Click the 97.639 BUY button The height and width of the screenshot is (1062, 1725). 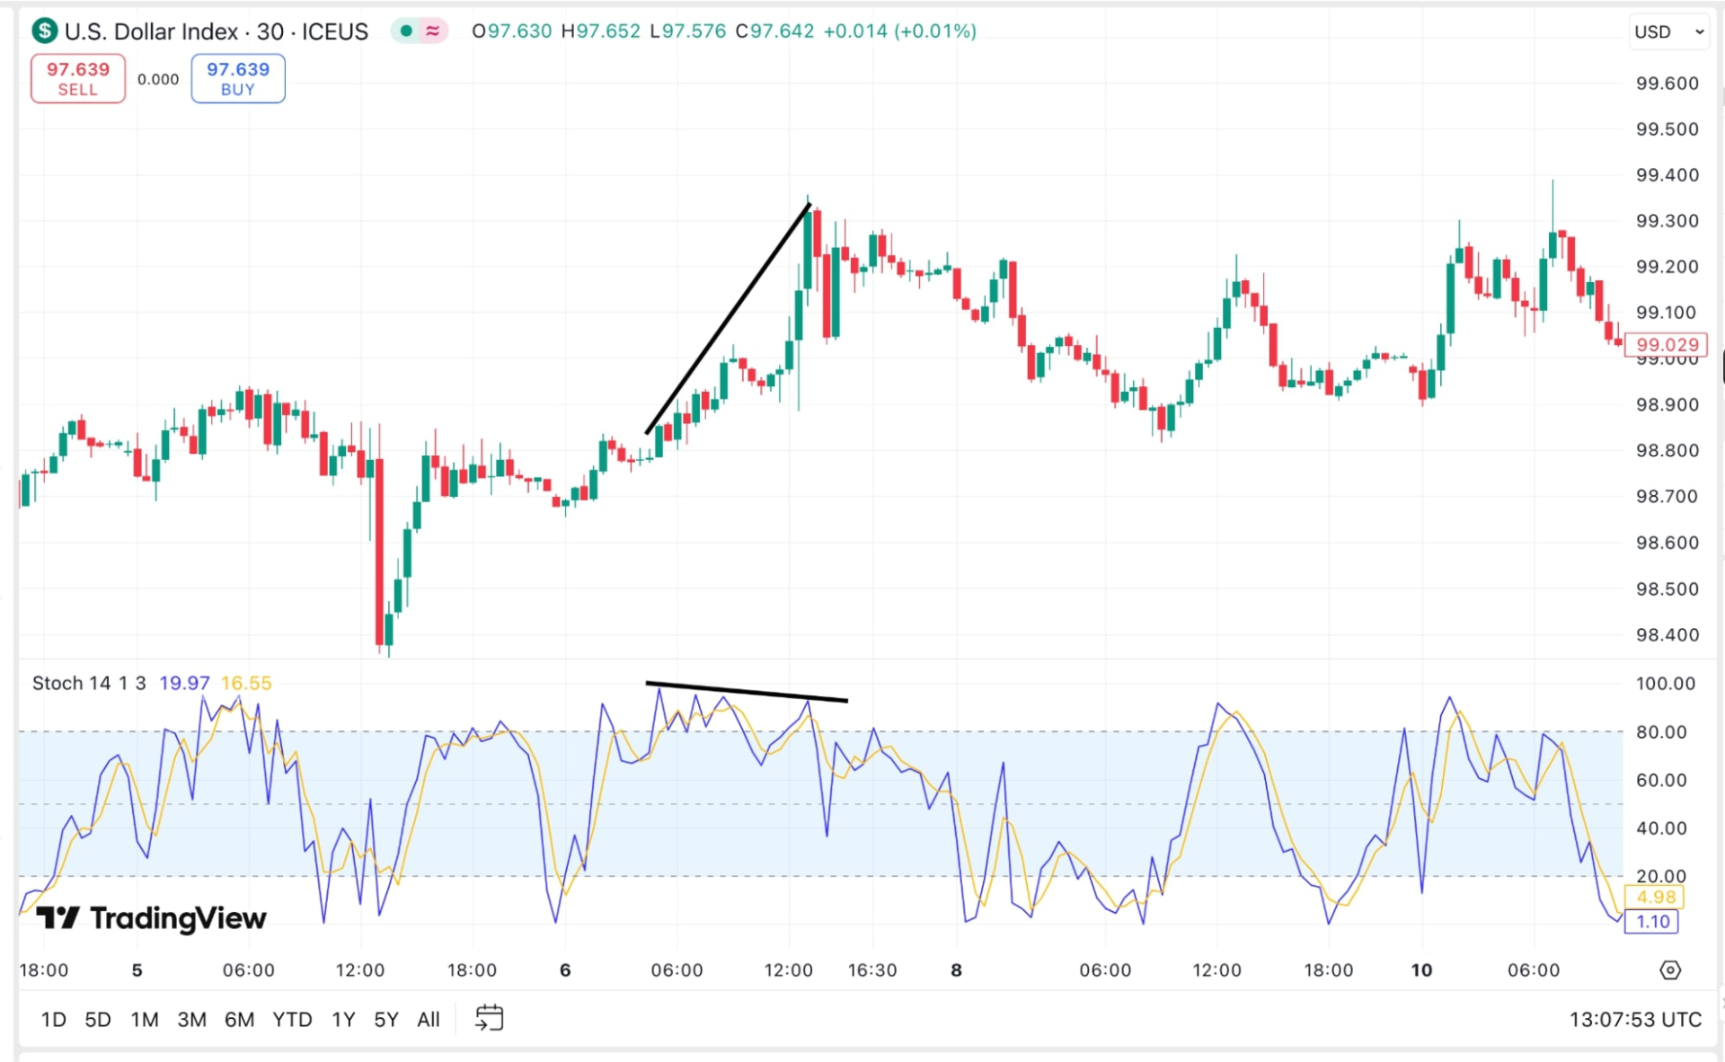pyautogui.click(x=237, y=79)
